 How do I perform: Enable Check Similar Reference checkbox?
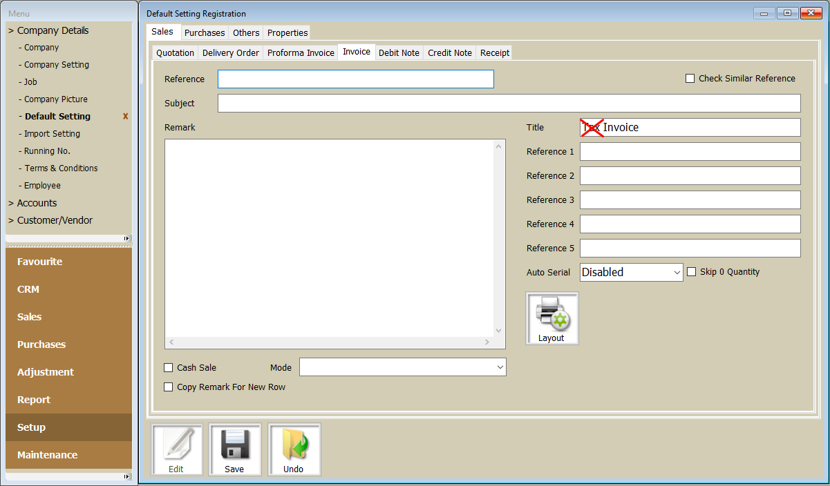click(x=690, y=79)
